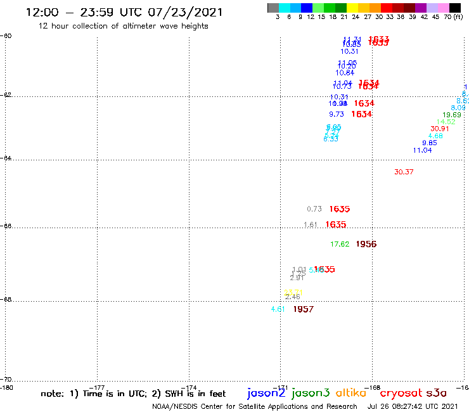Screen dimensions: 469x412
Task: Click the red 30.91 wave height value
Action: pos(440,129)
